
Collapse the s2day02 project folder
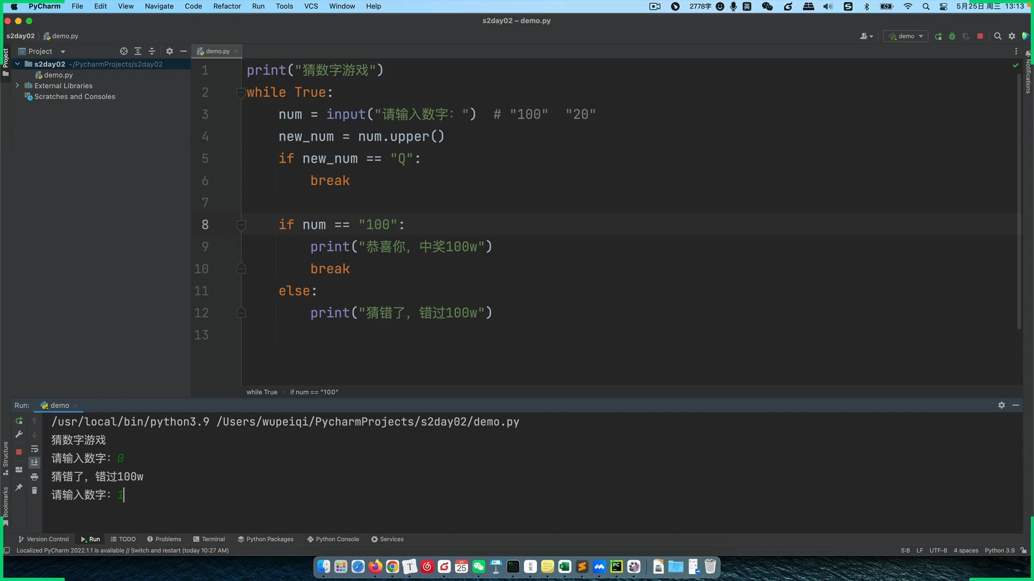point(17,64)
